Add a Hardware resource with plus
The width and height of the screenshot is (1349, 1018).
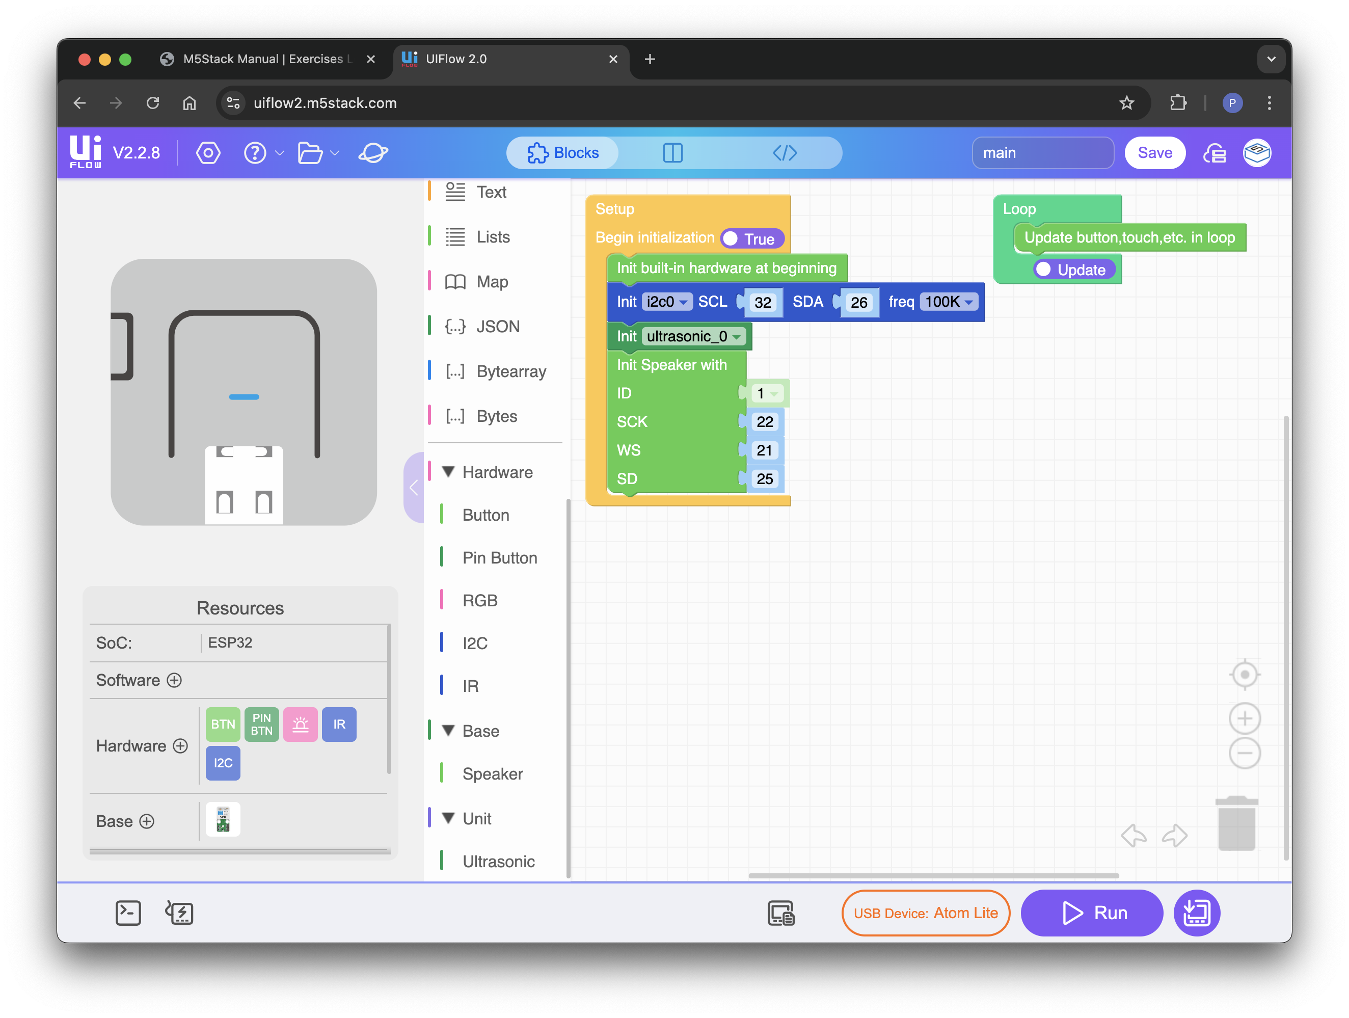pyautogui.click(x=180, y=746)
